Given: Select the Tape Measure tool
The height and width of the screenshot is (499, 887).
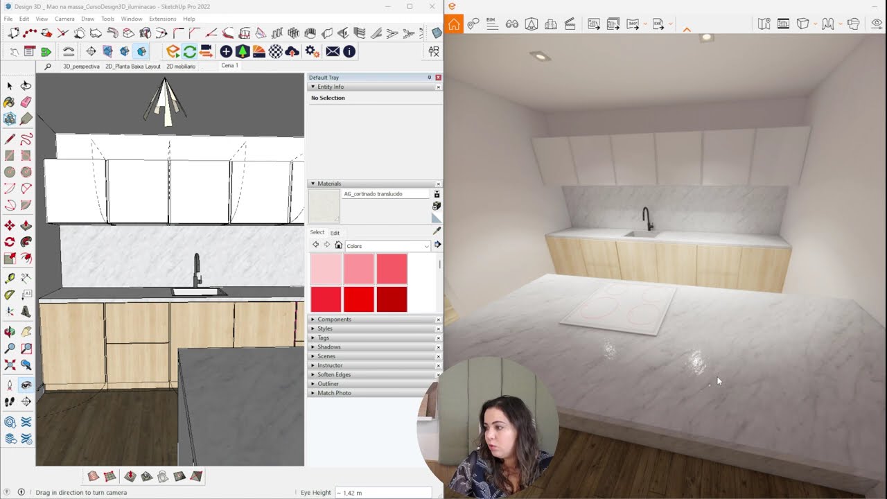Looking at the screenshot, I should coord(10,279).
